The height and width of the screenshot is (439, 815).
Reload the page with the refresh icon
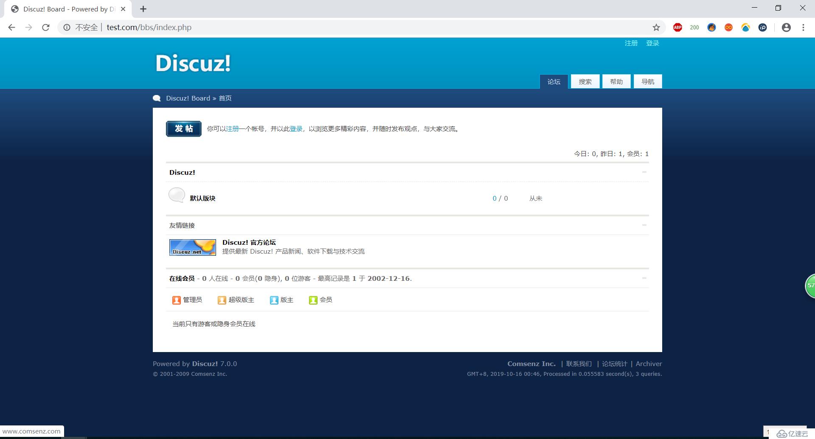tap(46, 28)
